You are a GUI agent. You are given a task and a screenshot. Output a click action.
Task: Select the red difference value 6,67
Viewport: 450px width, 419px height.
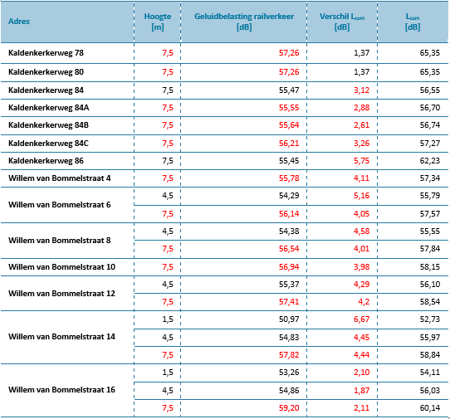point(361,319)
